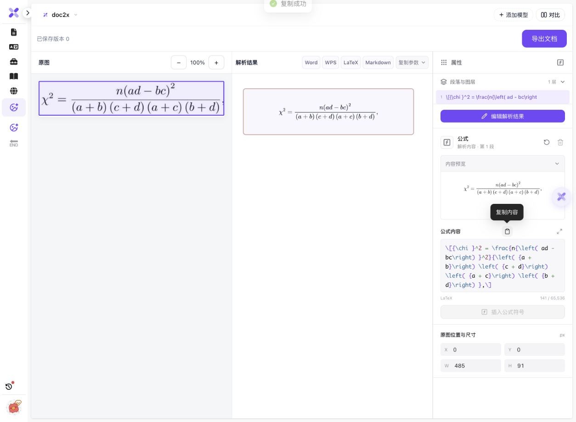Open the floating assistant button at the right edge

point(561,197)
